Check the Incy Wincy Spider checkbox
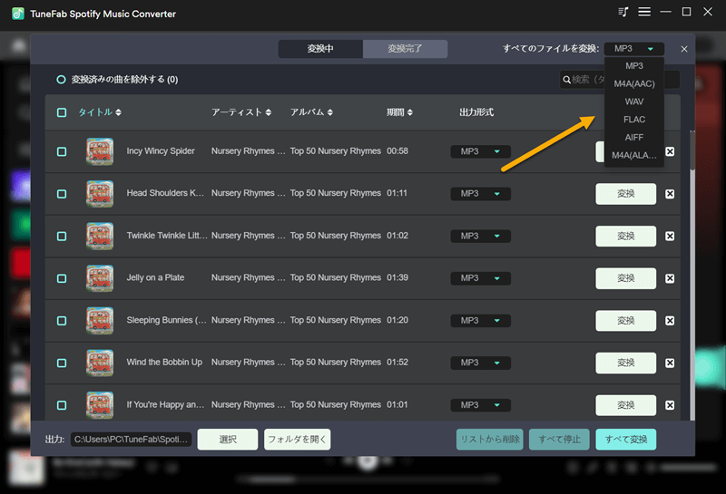Screen dimensions: 726x494 [62, 151]
